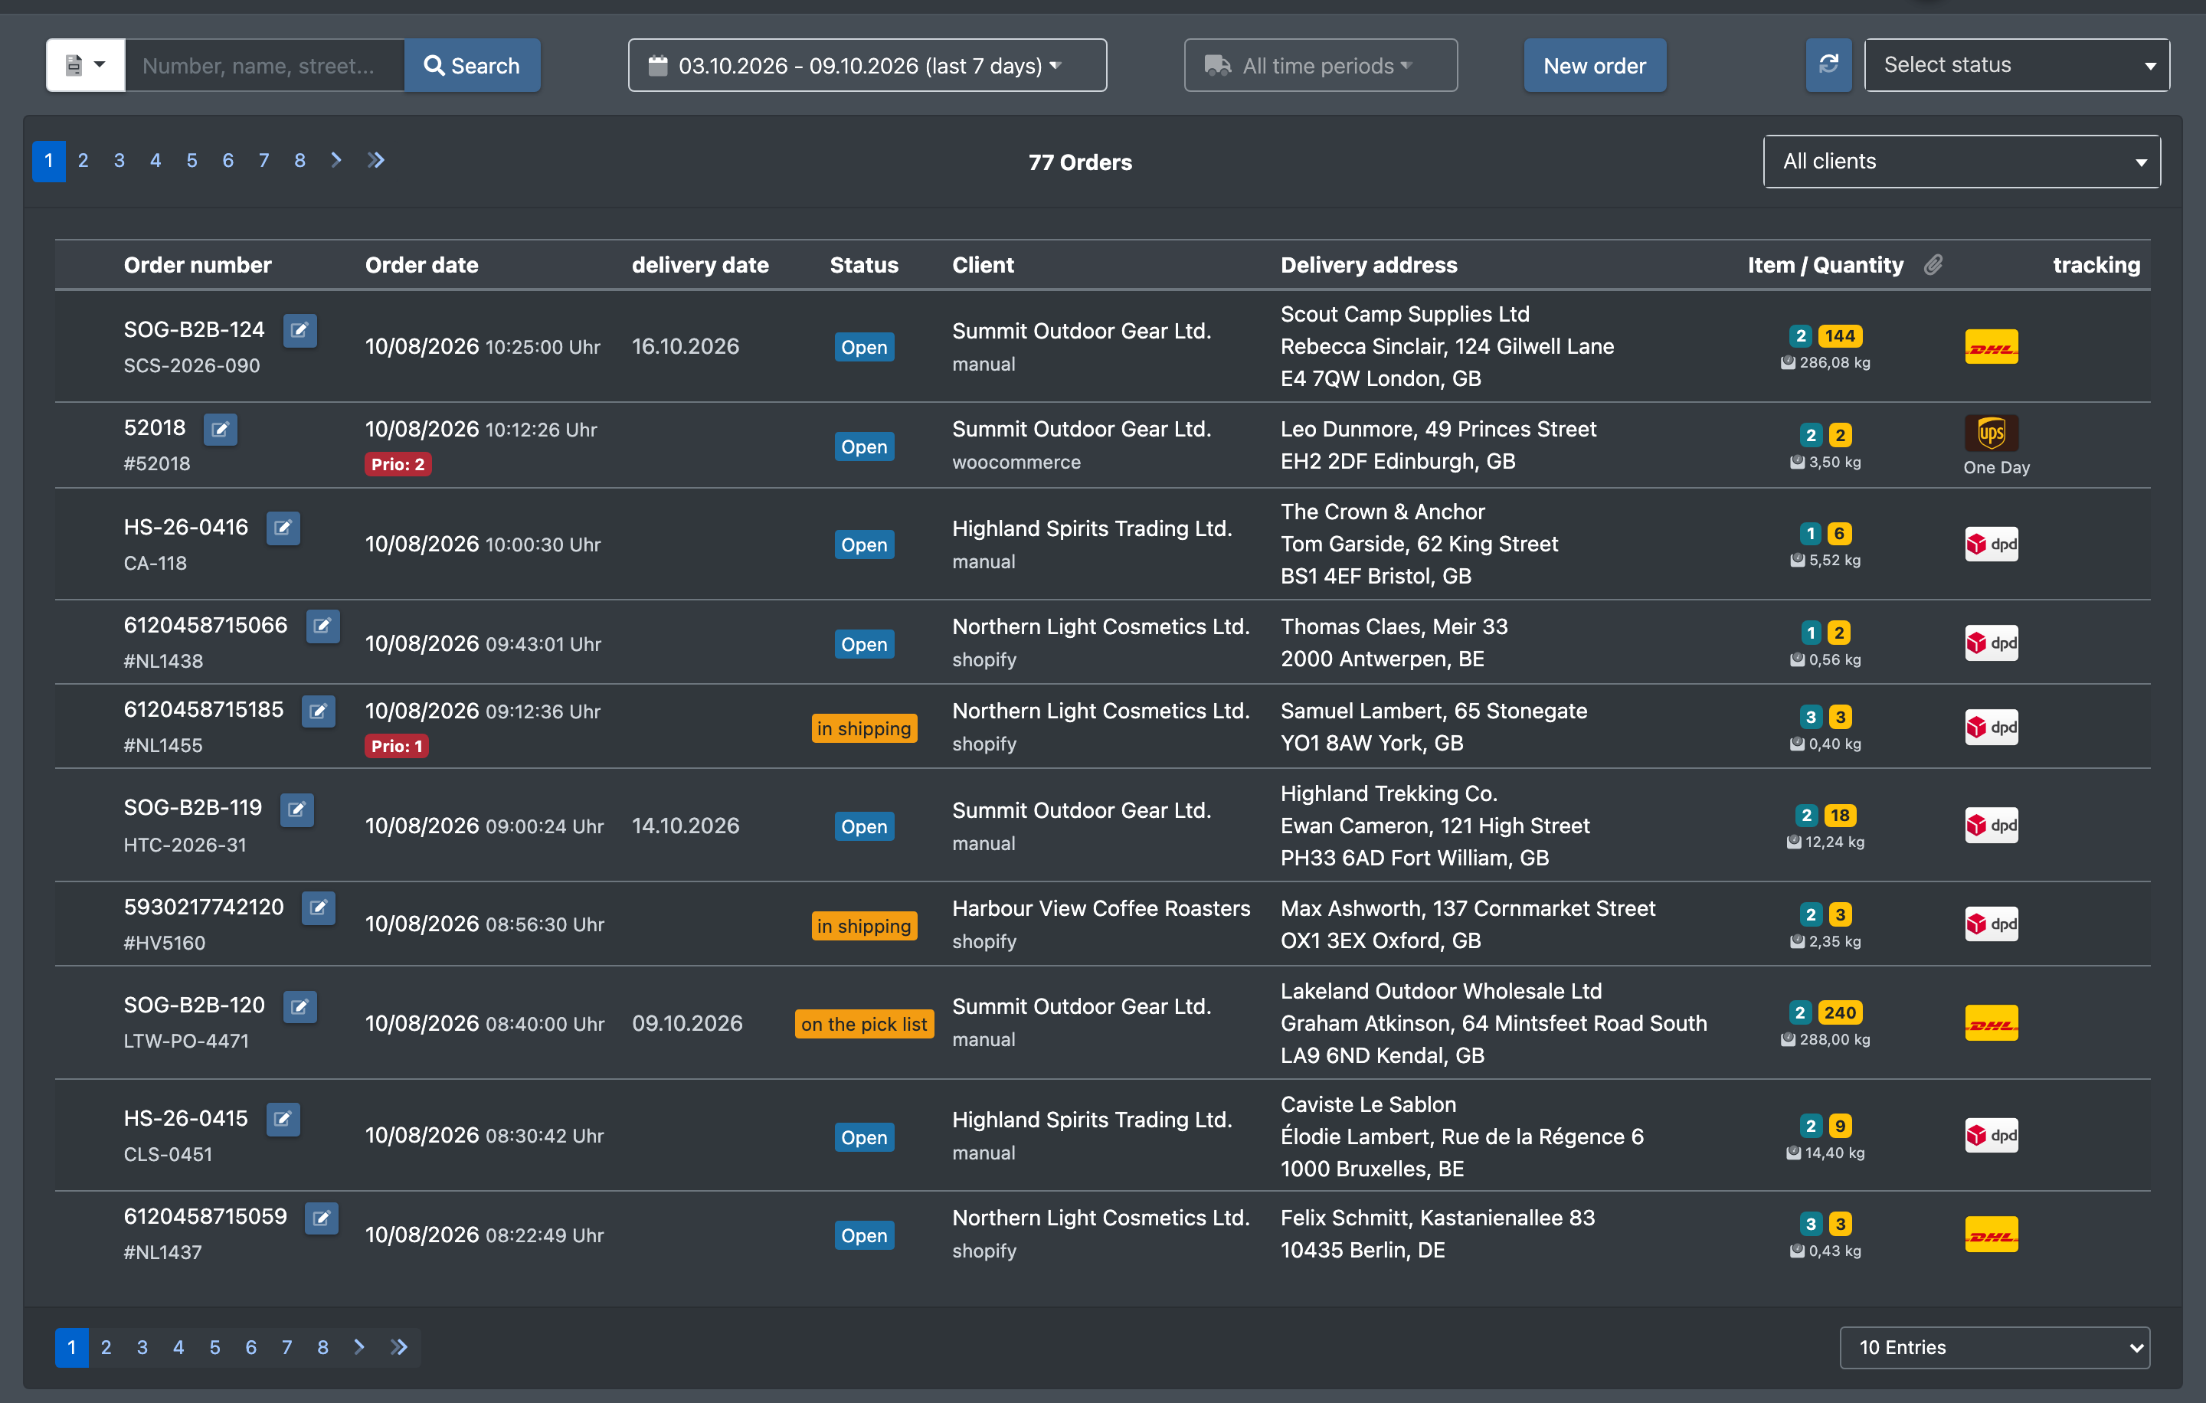Click the UPS One Day carrier logo
Image resolution: width=2206 pixels, height=1403 pixels.
pos(1992,432)
